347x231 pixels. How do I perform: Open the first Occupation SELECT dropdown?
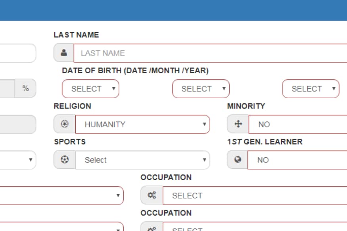255,195
